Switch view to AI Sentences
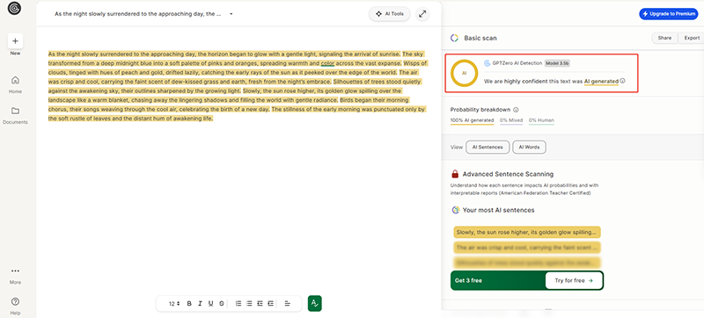 pos(488,147)
